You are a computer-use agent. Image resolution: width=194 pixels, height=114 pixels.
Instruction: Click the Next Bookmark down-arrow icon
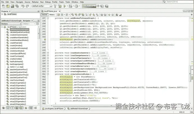[94, 15]
